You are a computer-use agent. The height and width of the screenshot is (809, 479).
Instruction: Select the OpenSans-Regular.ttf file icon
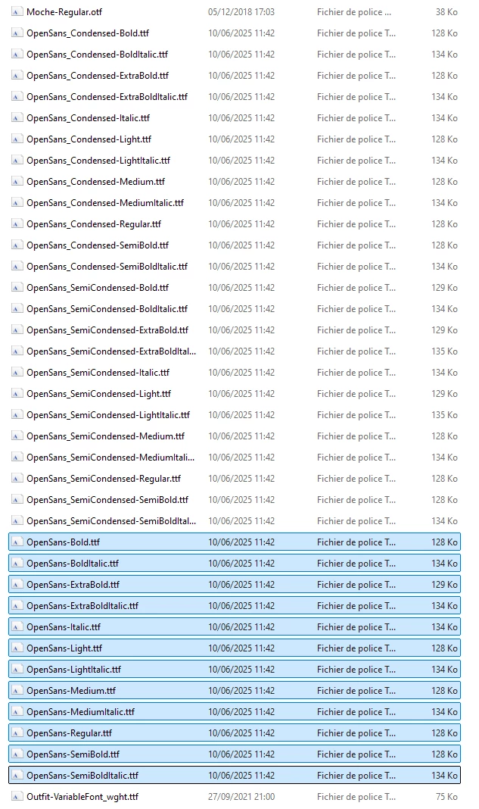coord(17,732)
